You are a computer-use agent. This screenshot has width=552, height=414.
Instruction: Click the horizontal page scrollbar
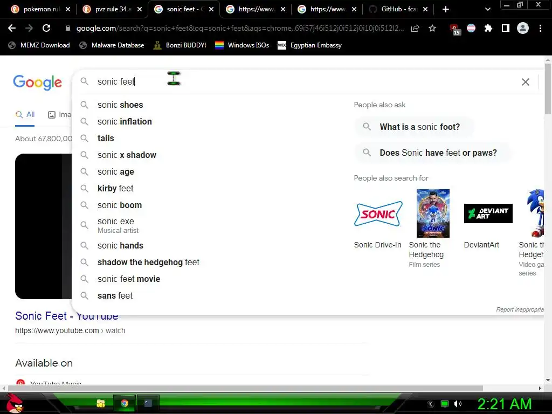click(x=245, y=388)
